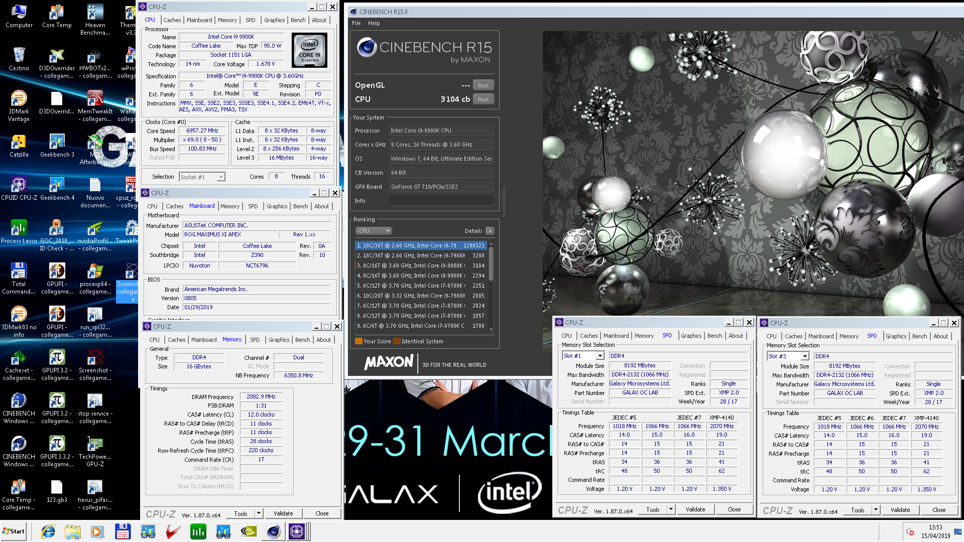Open Windows Media Player taskbar icon
Screen dimensions: 964x542
pos(97,531)
